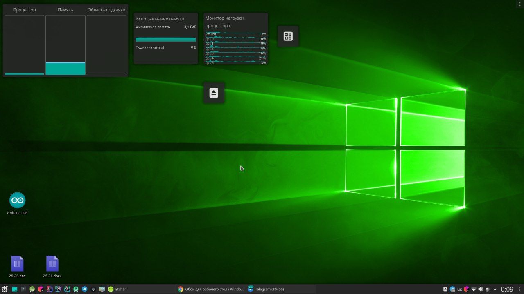This screenshot has height=294, width=524.
Task: Click the Процессор load bar
Action: [x=24, y=45]
